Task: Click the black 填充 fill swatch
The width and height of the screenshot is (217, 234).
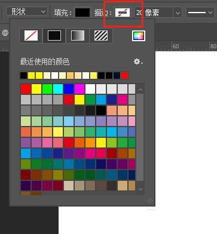Action: [82, 13]
